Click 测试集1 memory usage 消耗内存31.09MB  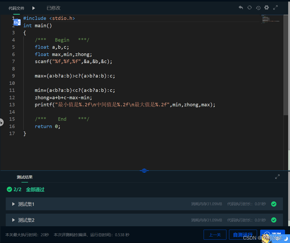pyautogui.click(x=207, y=204)
